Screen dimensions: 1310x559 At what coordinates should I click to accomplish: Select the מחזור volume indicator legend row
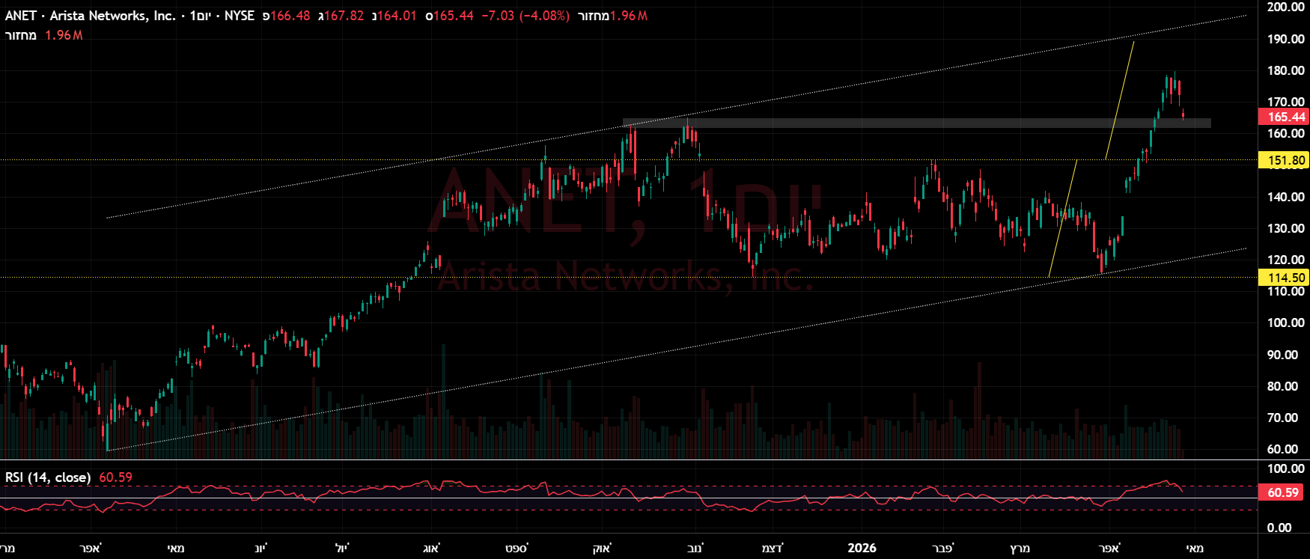click(x=43, y=35)
